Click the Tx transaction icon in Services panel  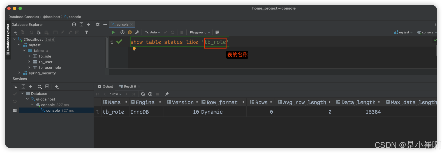point(15,87)
